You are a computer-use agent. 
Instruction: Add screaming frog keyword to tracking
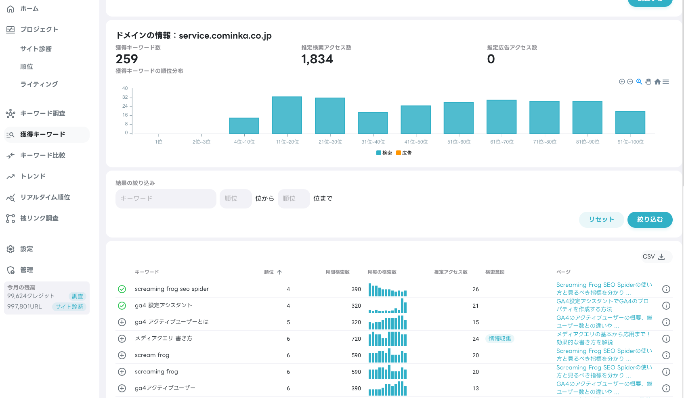pyautogui.click(x=122, y=372)
